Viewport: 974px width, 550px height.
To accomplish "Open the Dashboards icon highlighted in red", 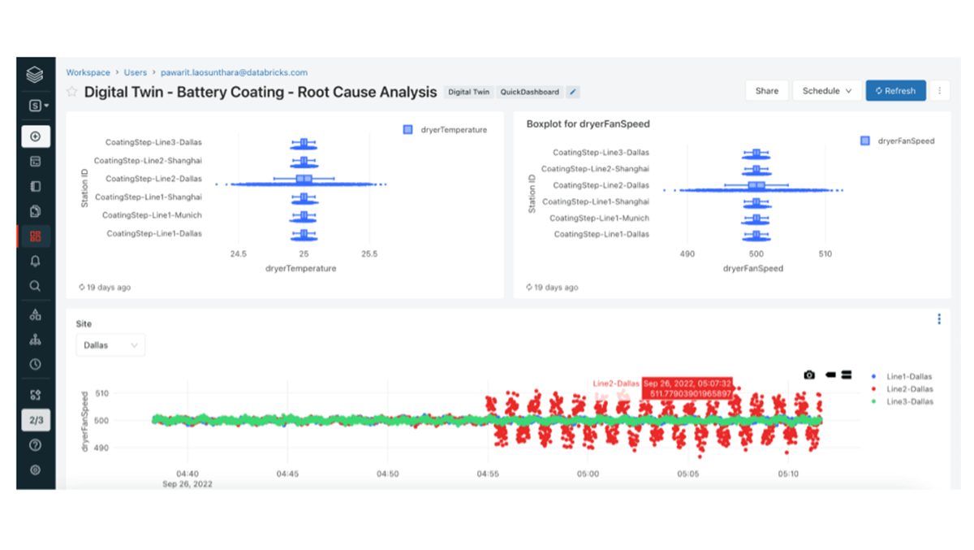I will point(35,236).
